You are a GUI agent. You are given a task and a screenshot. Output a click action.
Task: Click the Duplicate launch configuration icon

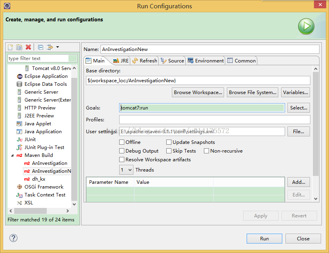click(x=19, y=47)
